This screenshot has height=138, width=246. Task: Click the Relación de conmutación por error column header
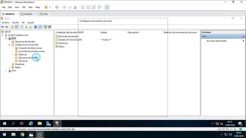tap(180, 32)
